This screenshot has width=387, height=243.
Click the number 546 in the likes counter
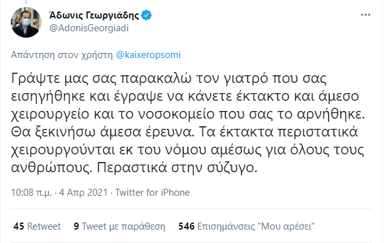coord(186,226)
